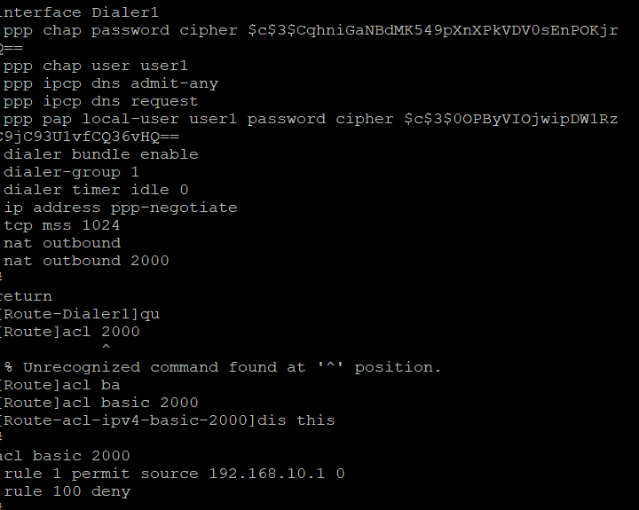Viewport: 639px width, 510px height.
Task: Click the 'return' line in output
Action: [27, 296]
